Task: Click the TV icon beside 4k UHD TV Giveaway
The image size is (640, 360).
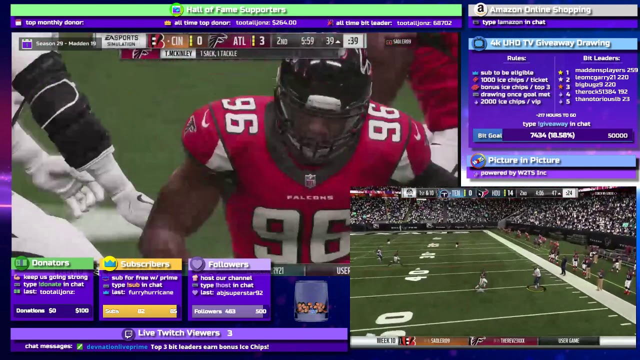Action: click(479, 43)
